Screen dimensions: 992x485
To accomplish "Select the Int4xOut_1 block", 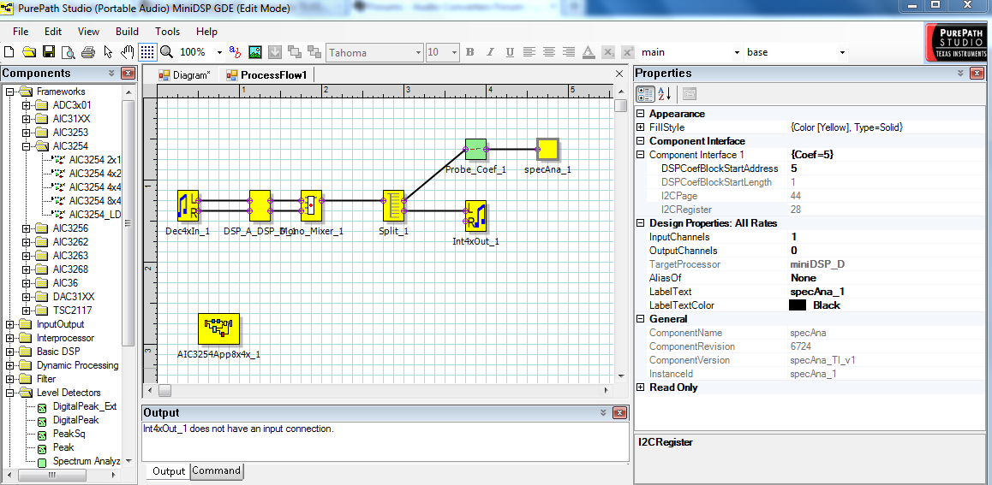I will pos(475,216).
